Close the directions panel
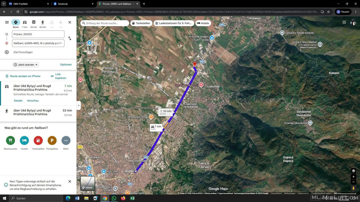 pos(70,22)
